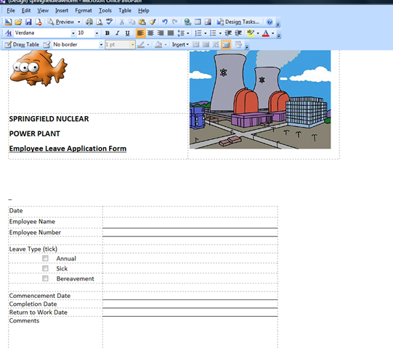The height and width of the screenshot is (348, 393).
Task: Open the Verdana font dropdown
Action: 73,33
